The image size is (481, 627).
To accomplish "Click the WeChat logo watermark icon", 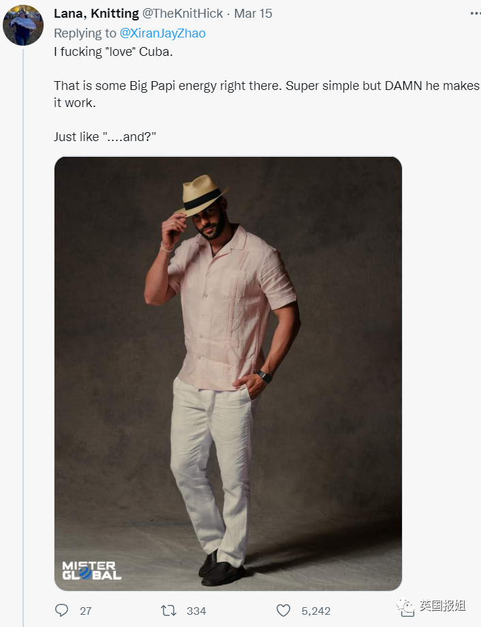I will point(406,606).
